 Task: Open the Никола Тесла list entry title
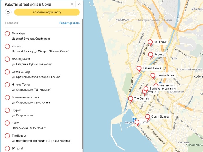(21, 85)
